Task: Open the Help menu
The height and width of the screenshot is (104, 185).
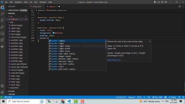Action: coord(50,2)
